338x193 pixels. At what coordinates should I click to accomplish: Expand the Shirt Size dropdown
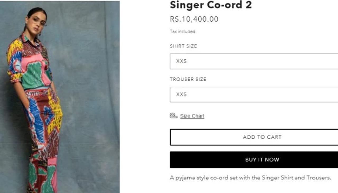point(254,61)
